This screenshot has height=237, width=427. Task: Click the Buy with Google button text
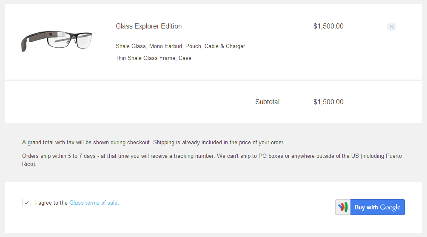pyautogui.click(x=377, y=207)
